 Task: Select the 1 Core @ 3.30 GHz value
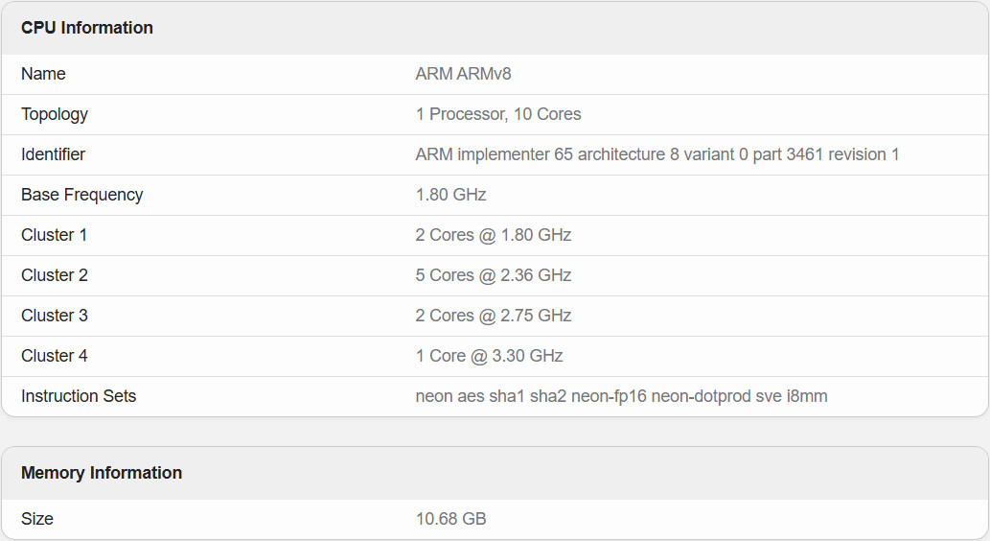(490, 356)
